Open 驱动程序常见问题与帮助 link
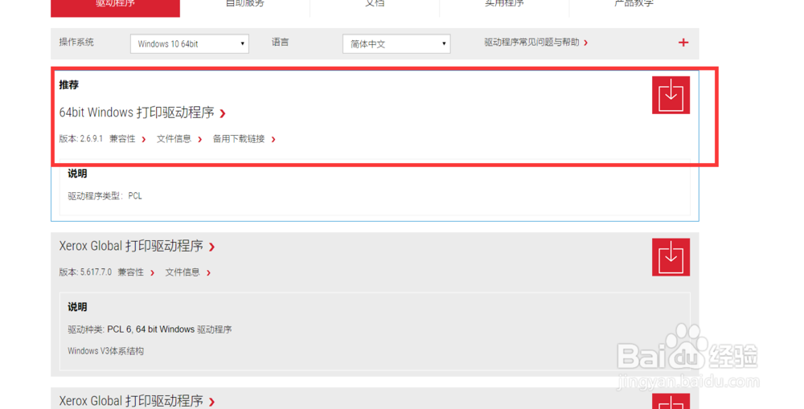This screenshot has width=804, height=409. 535,43
